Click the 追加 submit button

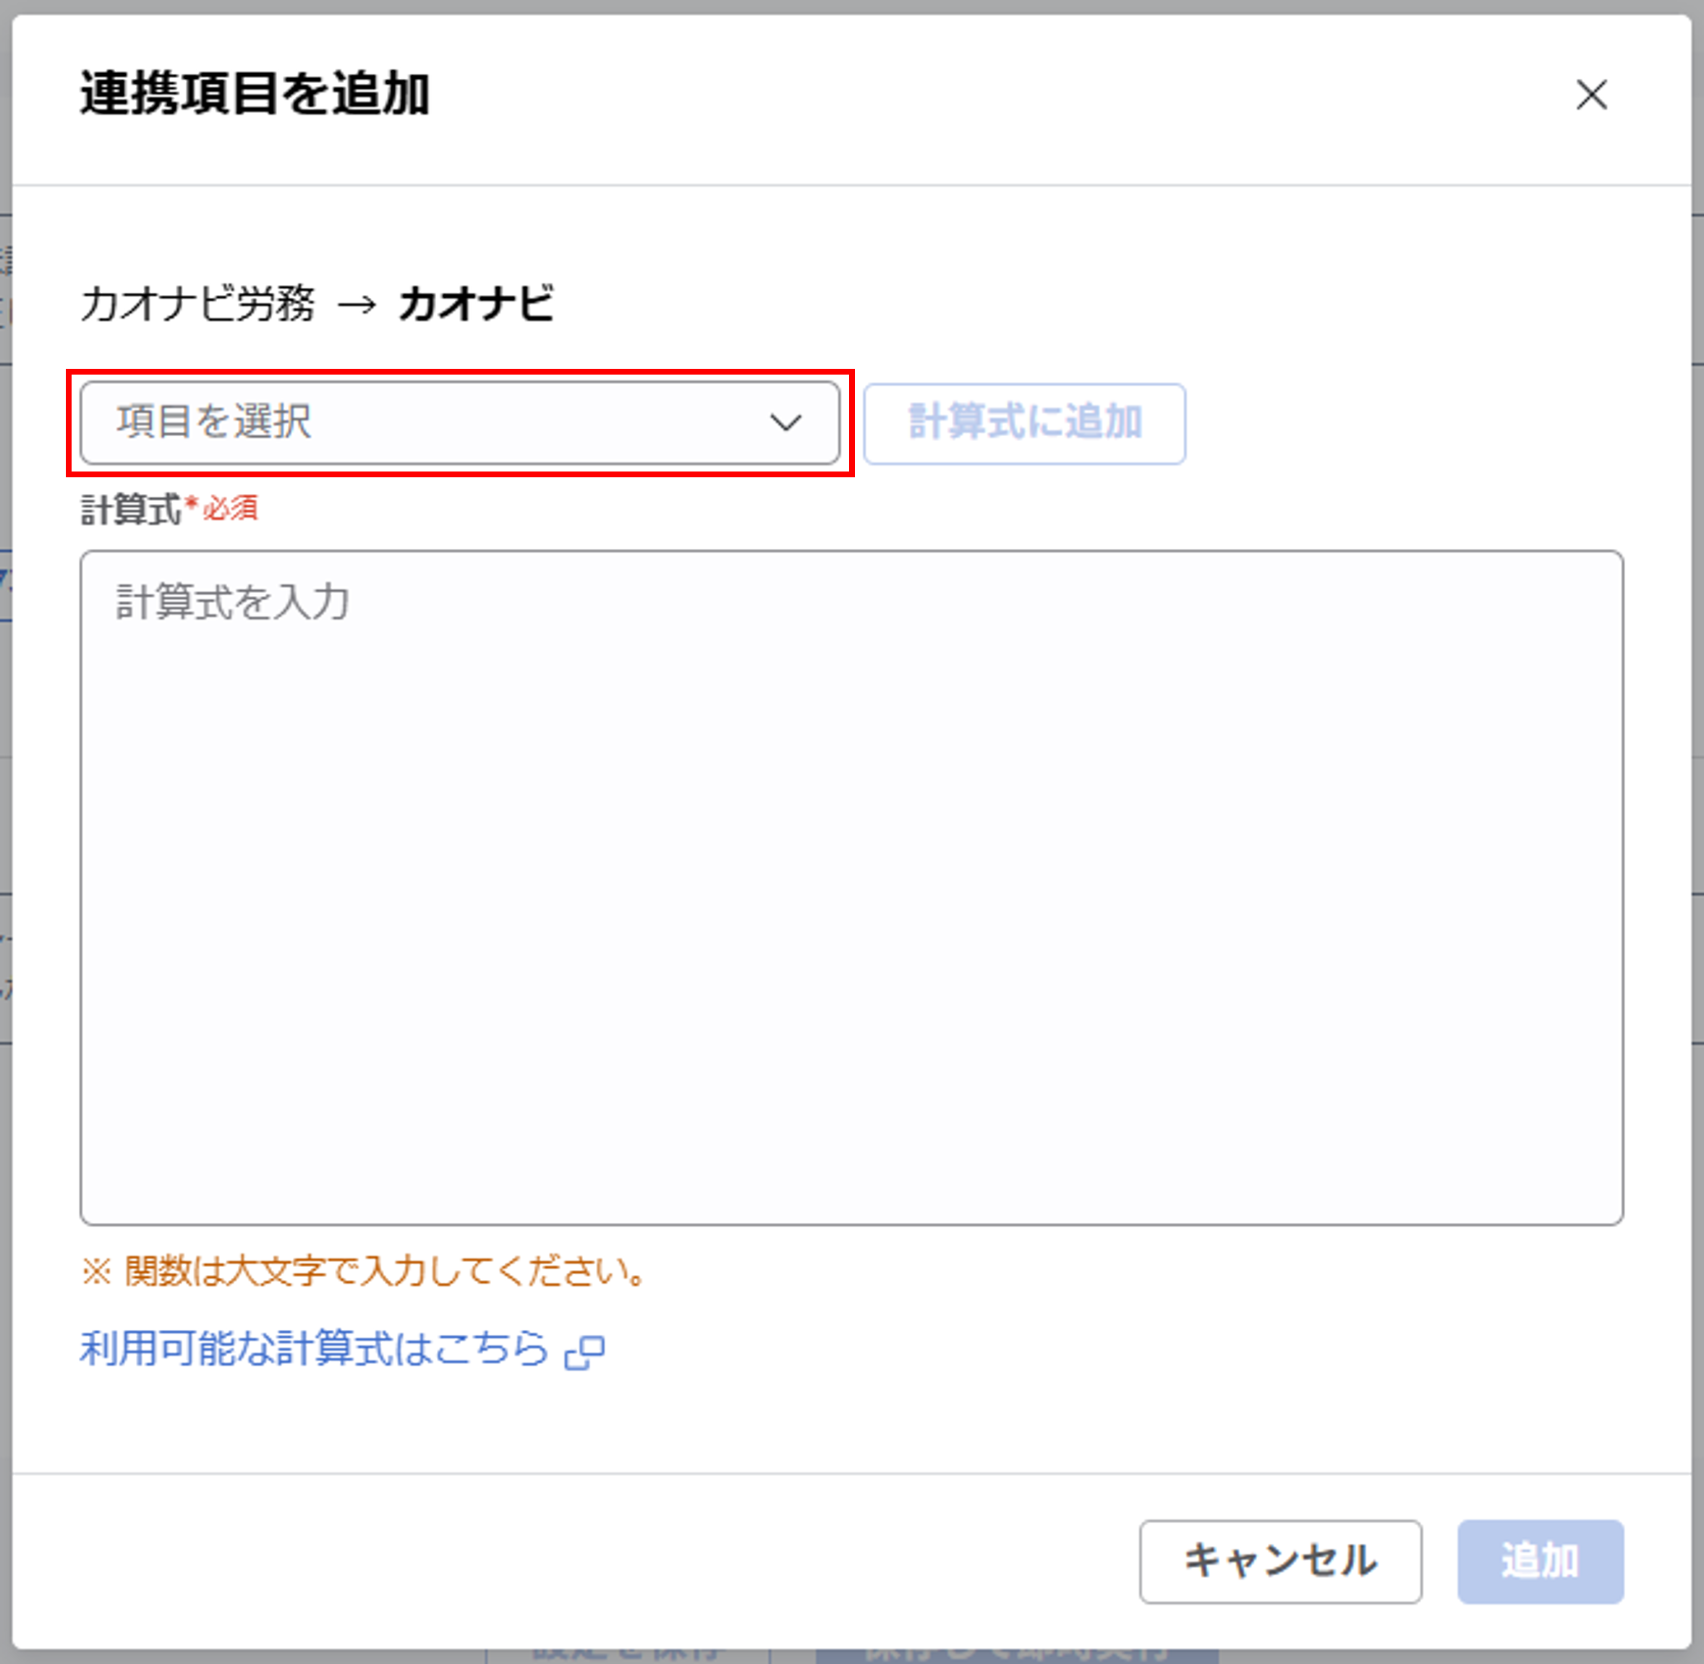click(1540, 1563)
